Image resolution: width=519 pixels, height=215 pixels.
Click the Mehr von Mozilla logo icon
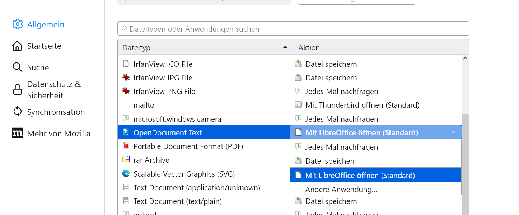(x=17, y=133)
